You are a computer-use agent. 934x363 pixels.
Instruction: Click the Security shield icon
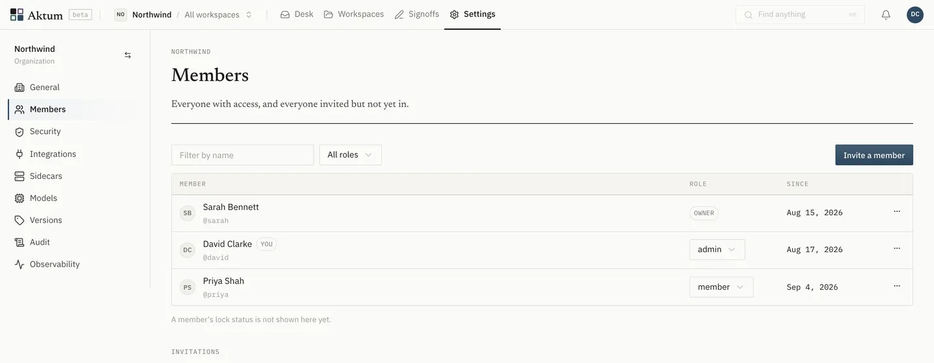tap(19, 132)
